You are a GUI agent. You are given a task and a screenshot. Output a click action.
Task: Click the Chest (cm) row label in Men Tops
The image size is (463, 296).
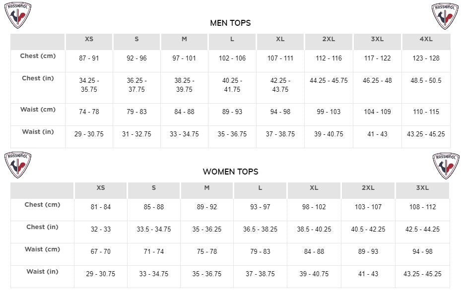tap(38, 56)
